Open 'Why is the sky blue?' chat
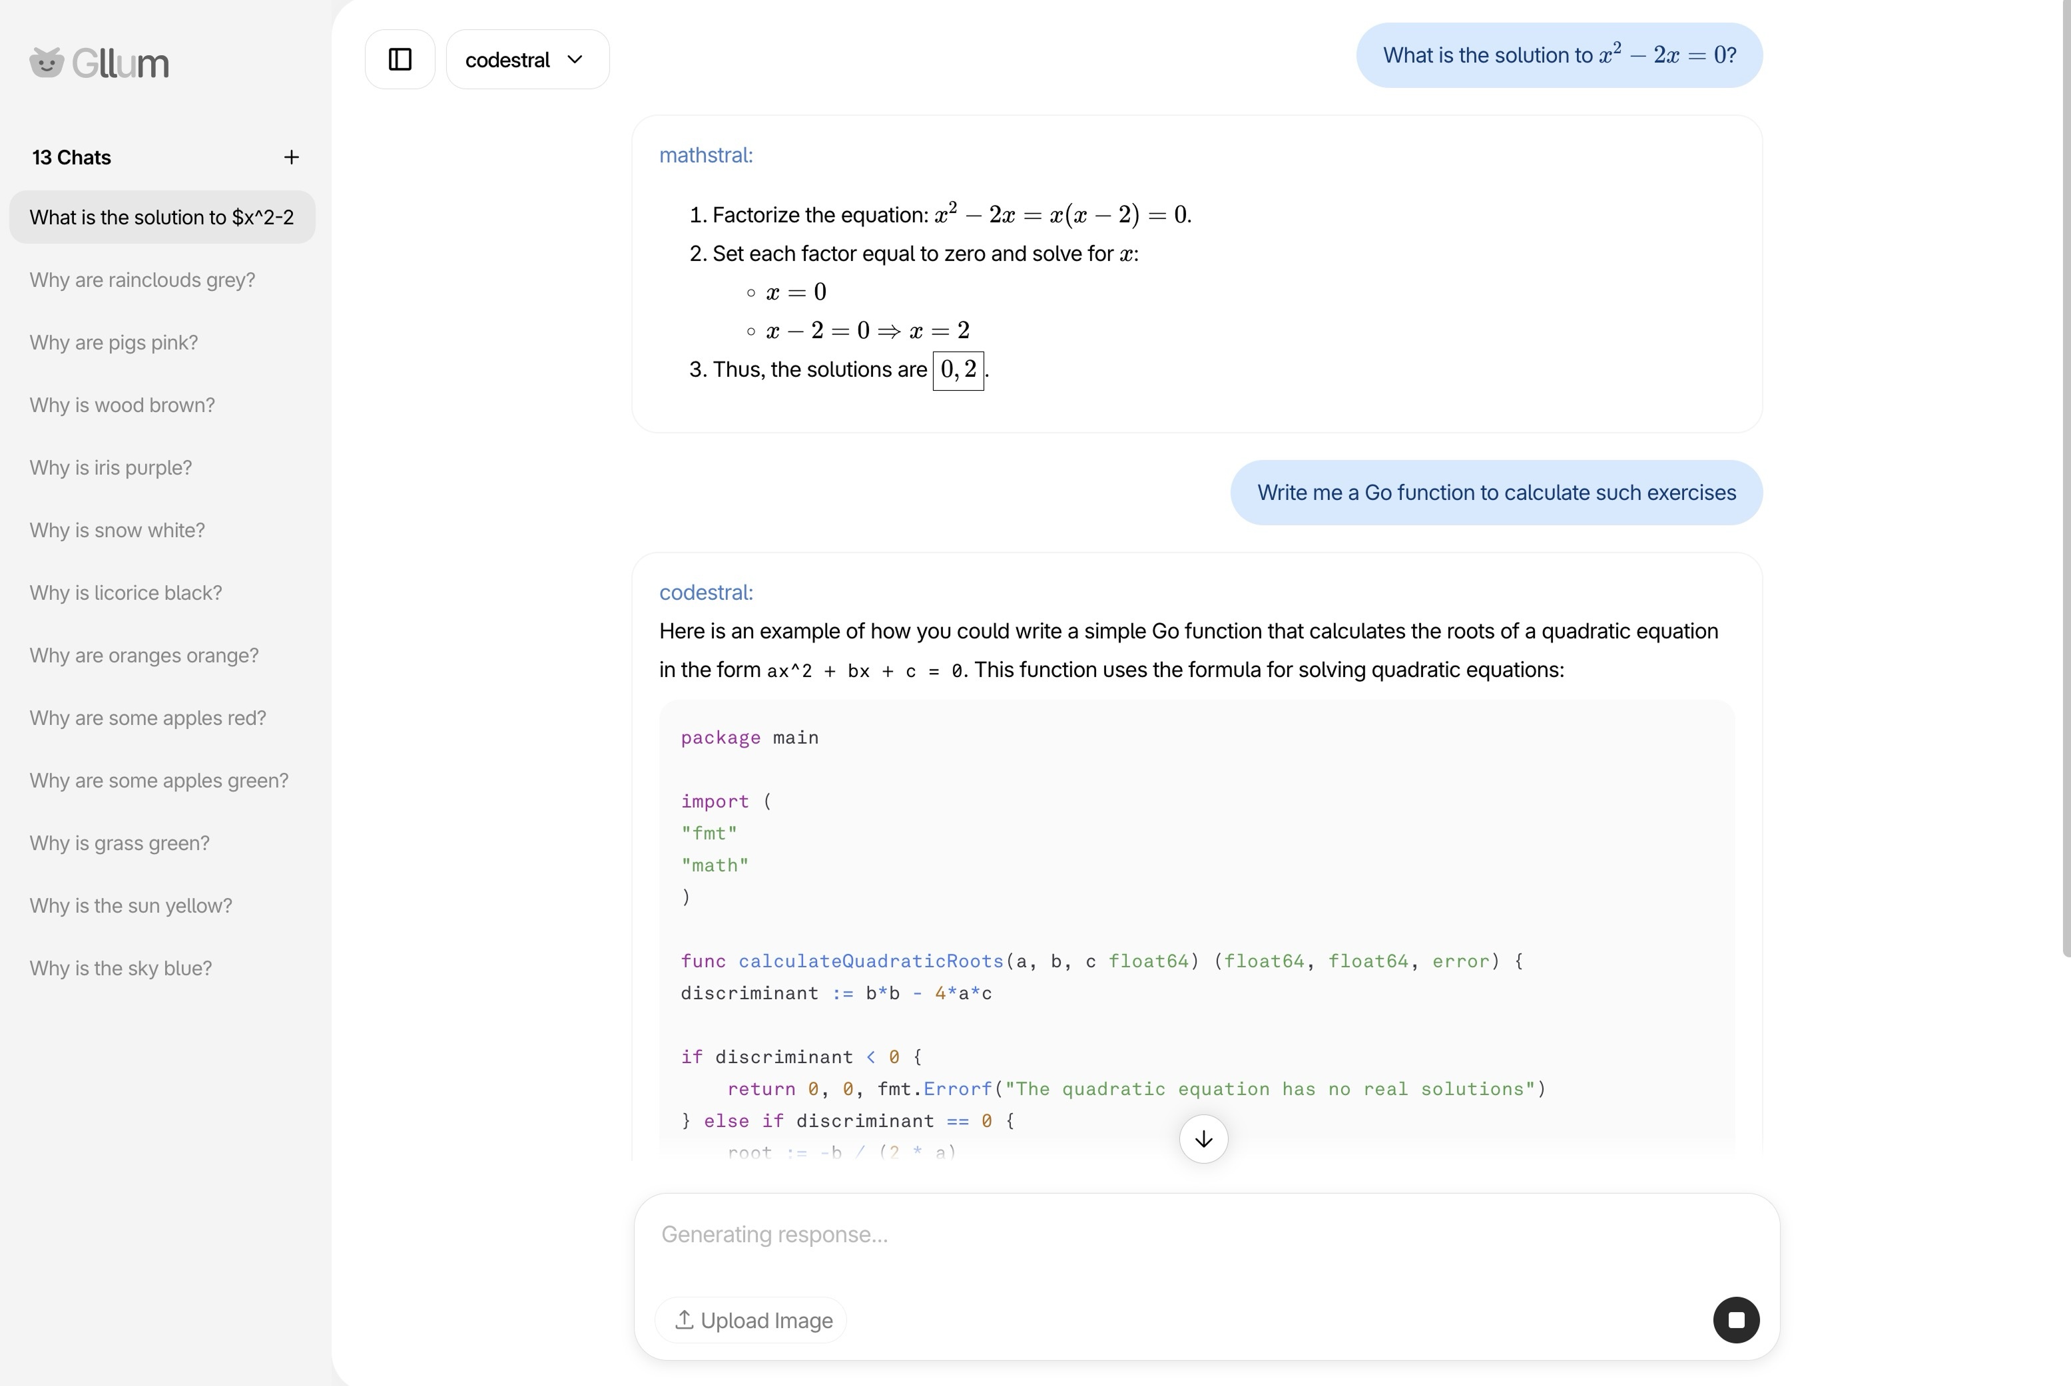 point(121,969)
